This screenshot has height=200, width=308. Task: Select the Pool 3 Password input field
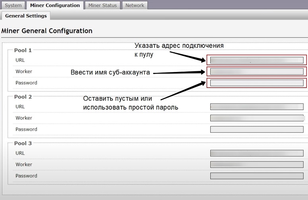click(257, 176)
